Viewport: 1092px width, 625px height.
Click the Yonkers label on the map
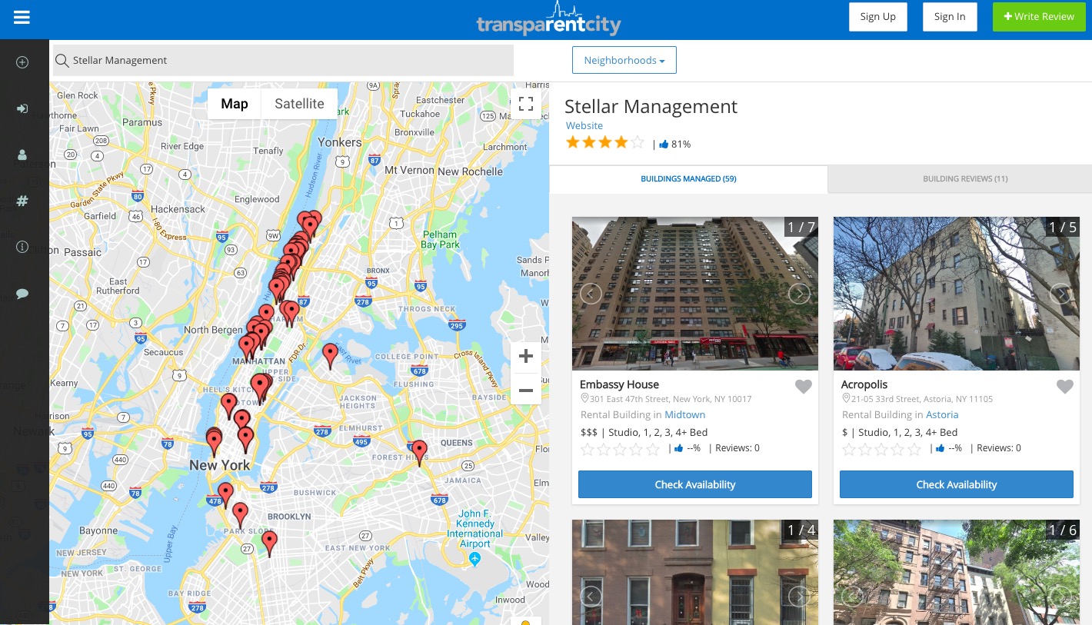point(340,142)
